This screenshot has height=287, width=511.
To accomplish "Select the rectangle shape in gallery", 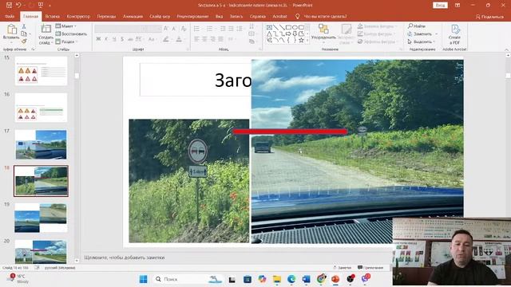I will tap(288, 27).
